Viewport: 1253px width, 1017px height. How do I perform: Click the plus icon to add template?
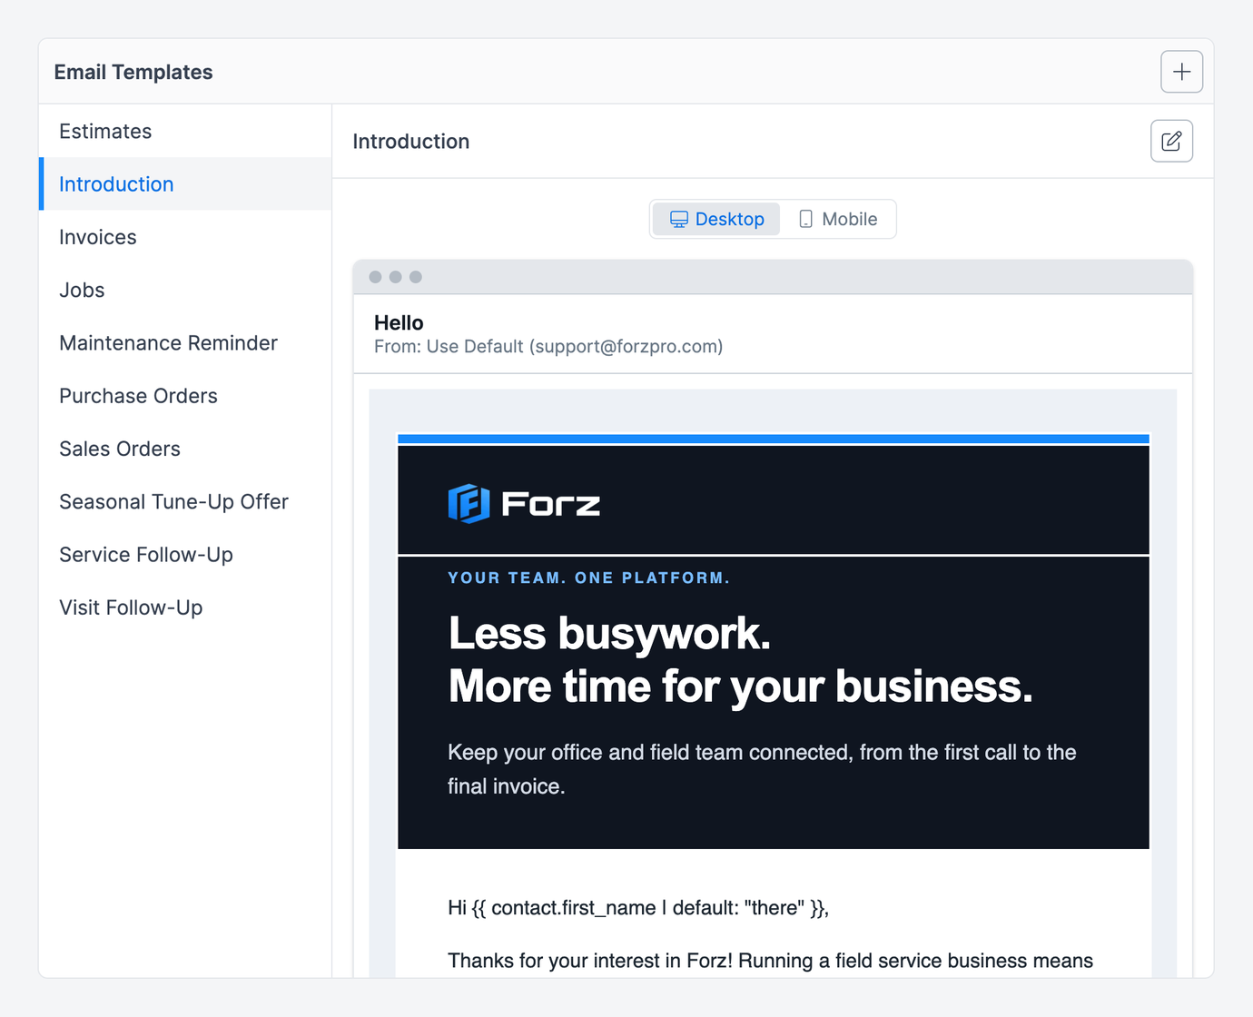(x=1181, y=72)
